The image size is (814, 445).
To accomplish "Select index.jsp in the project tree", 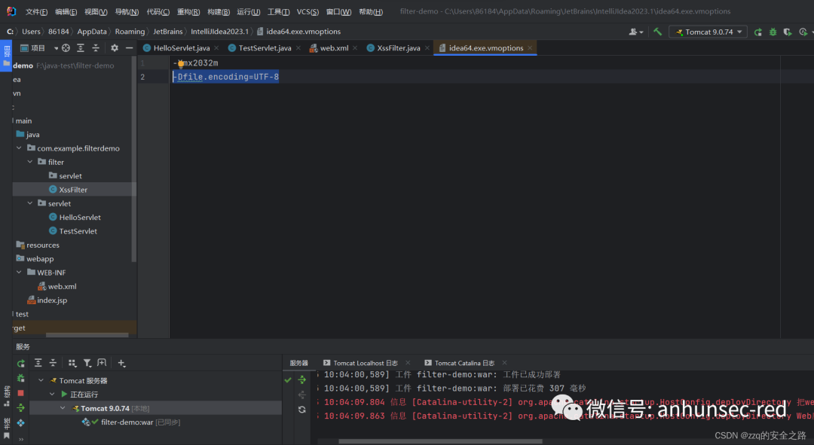I will (x=47, y=300).
